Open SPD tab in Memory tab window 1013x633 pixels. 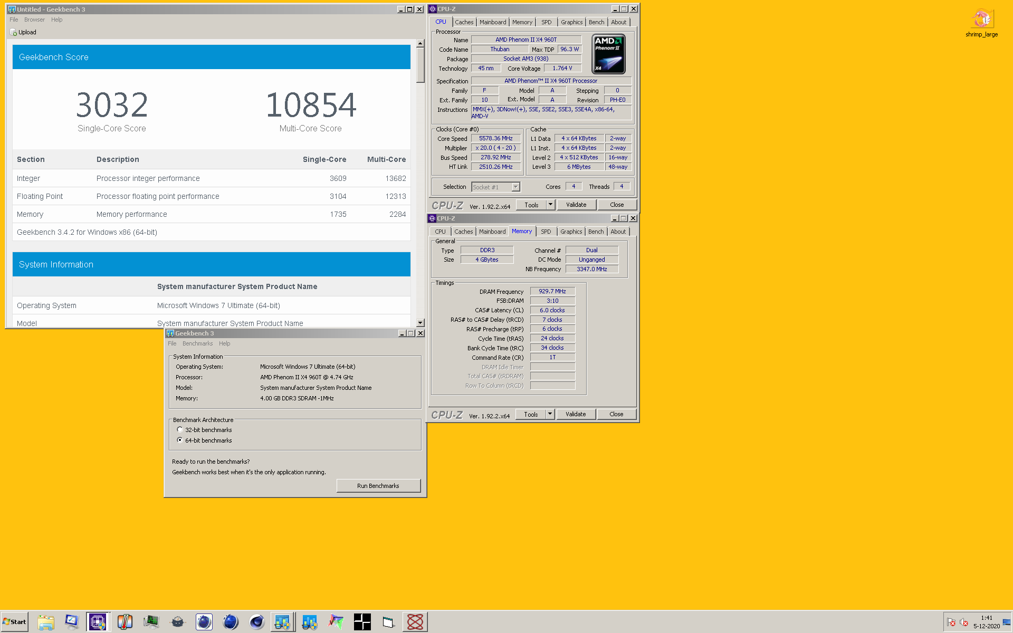click(x=546, y=232)
